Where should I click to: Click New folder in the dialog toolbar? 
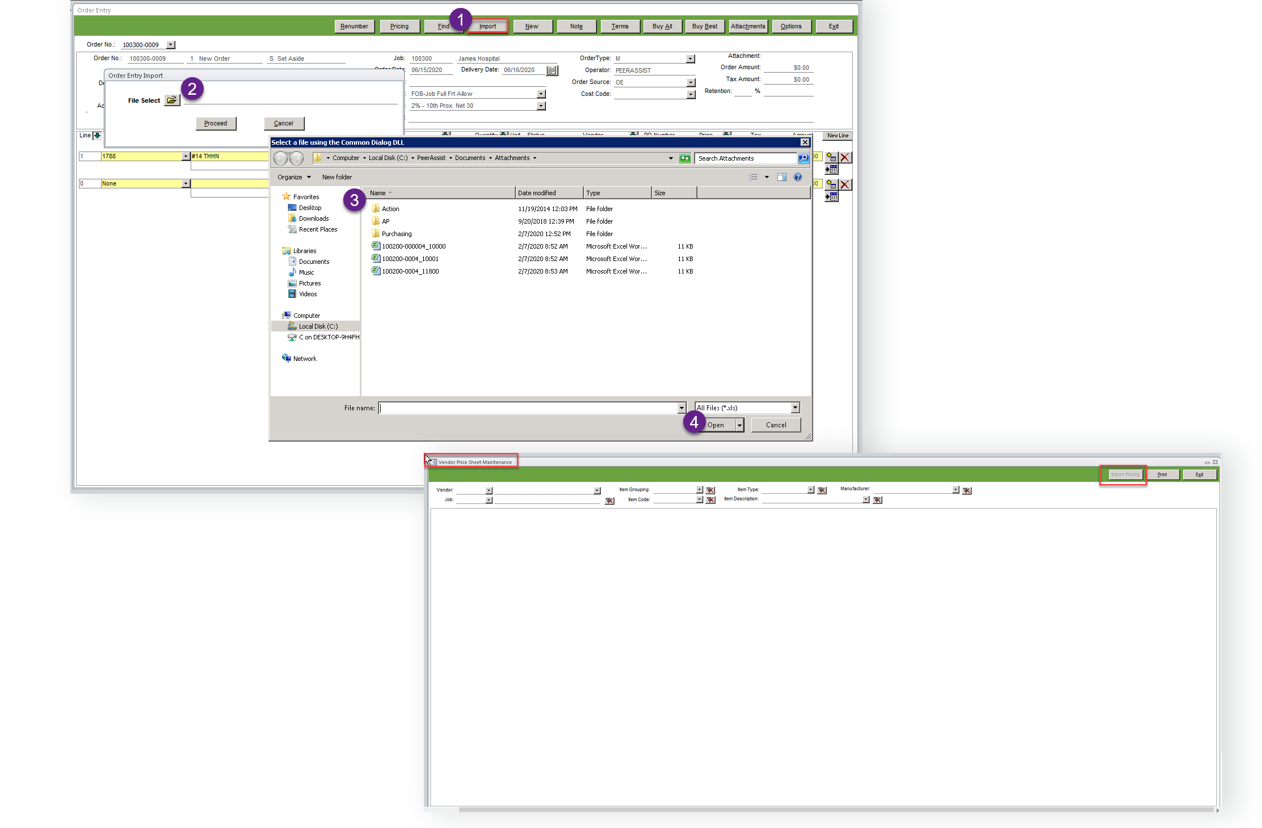click(x=337, y=177)
